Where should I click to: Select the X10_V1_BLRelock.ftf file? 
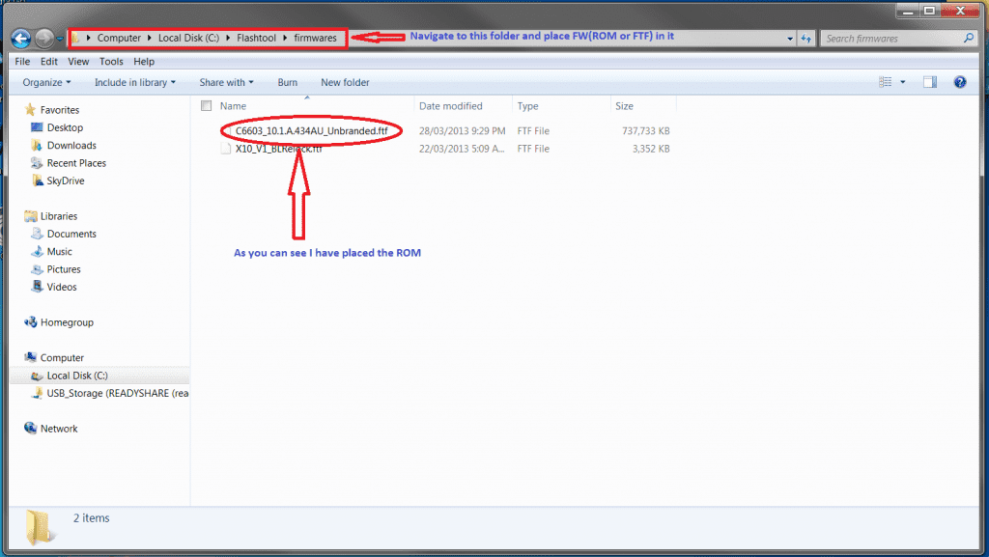(279, 149)
